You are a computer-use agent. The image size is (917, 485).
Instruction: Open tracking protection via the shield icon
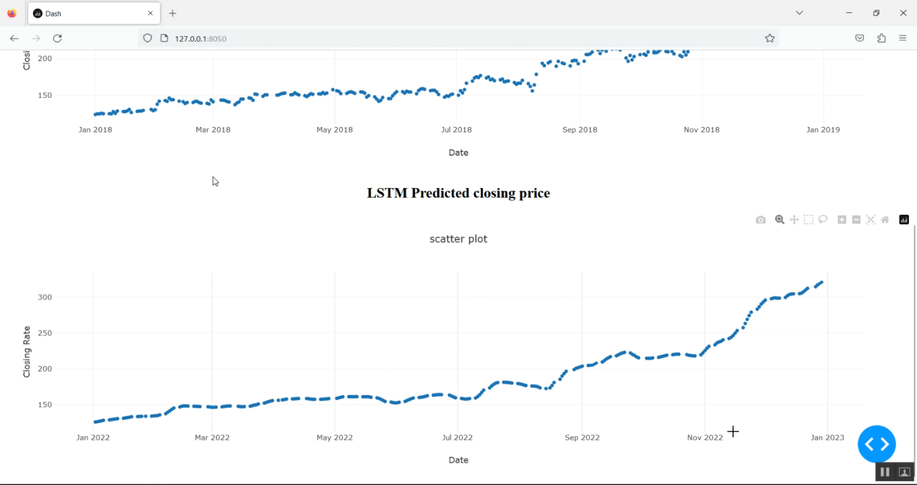[147, 38]
